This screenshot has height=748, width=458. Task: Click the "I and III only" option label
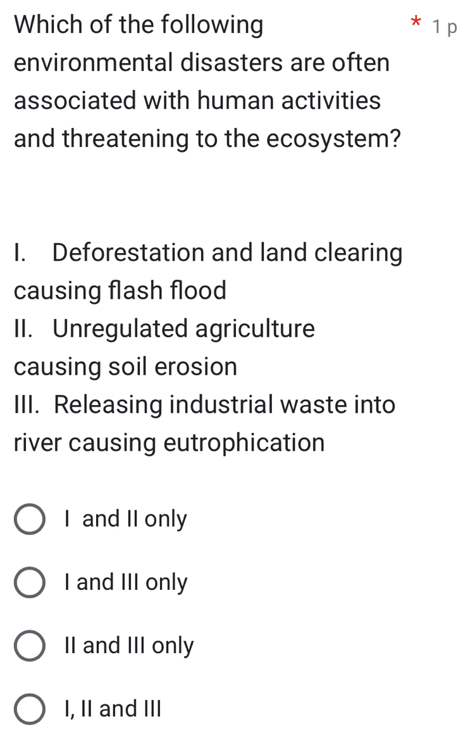click(125, 583)
